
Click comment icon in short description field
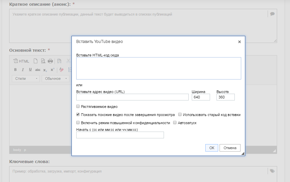pyautogui.click(x=272, y=14)
